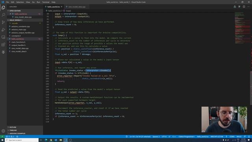Open Task View on the taskbar
252x142 pixels.
tap(41, 140)
